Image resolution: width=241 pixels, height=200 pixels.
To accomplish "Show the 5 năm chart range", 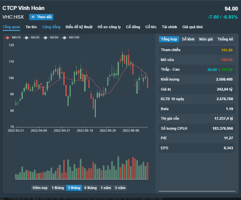I will (x=120, y=188).
